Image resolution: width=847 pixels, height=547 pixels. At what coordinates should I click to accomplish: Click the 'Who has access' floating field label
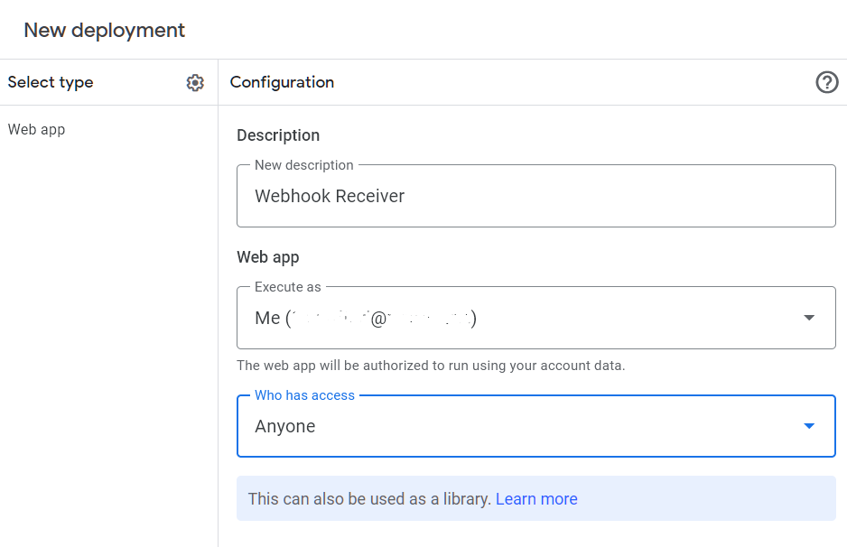click(304, 395)
